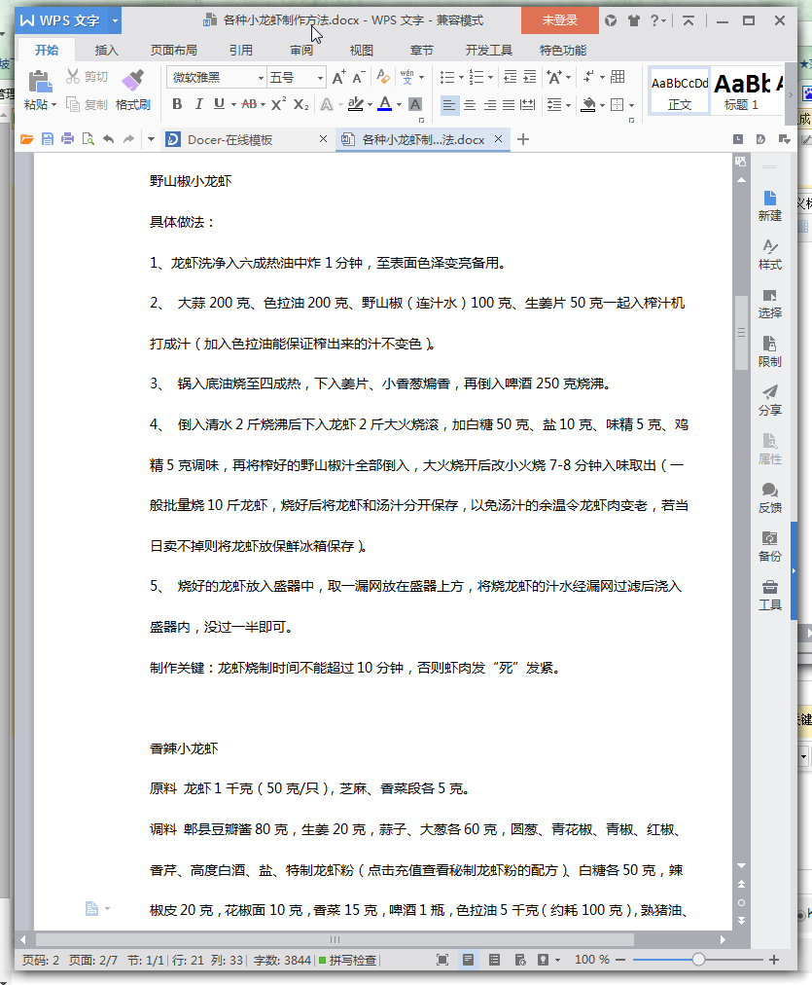812x985 pixels.
Task: Open the borders dropdown arrow
Action: (x=631, y=105)
